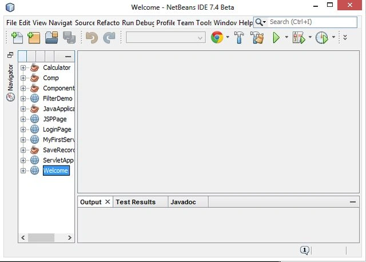The width and height of the screenshot is (366, 262).
Task: Open the Debug Project dropdown arrow
Action: point(310,37)
